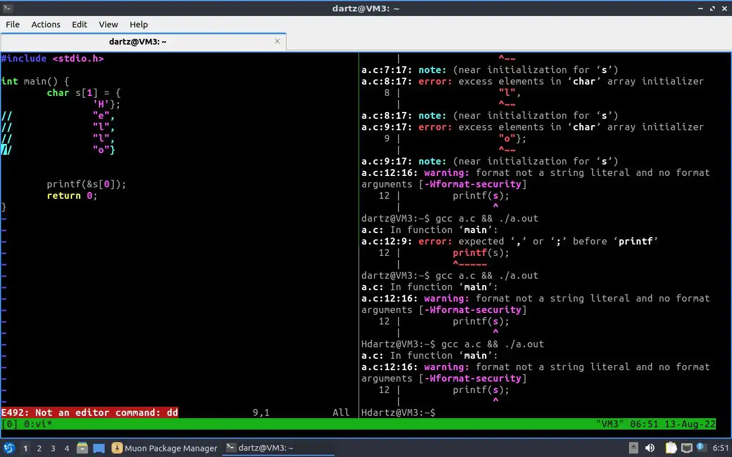Click the a.c:9:17 excess elements error line
This screenshot has width=732, height=457.
(x=532, y=127)
